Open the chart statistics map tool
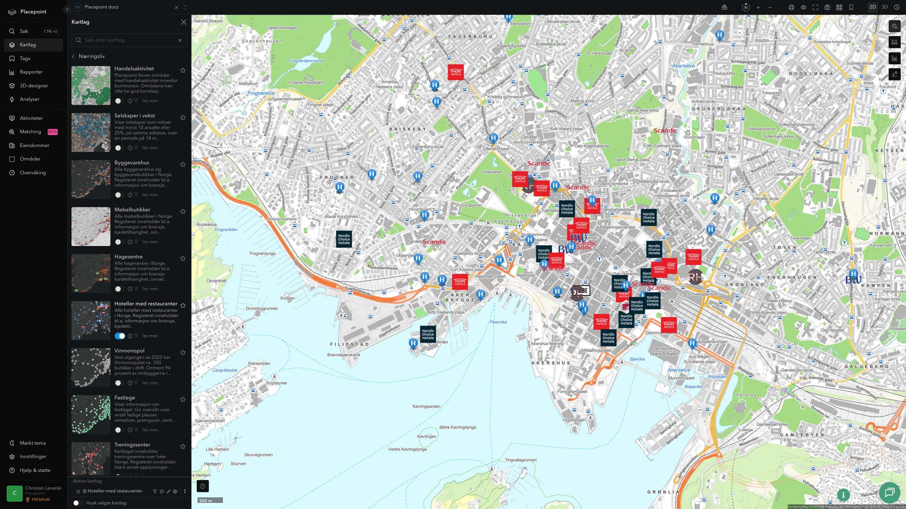This screenshot has height=509, width=906. (894, 58)
